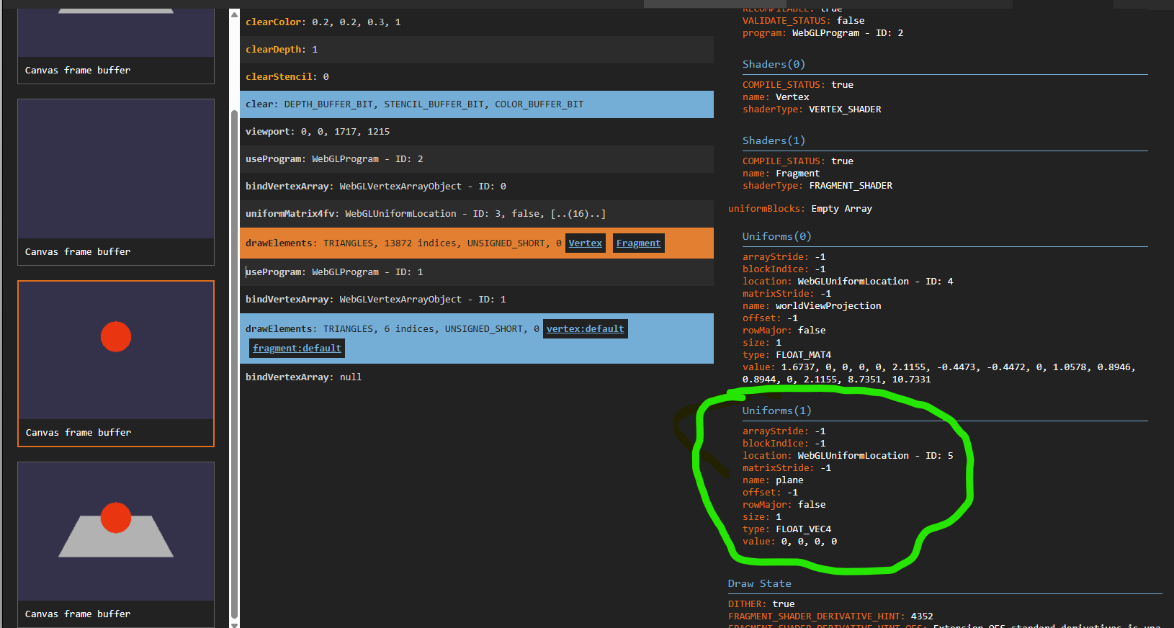Select the drawElements 6 indices command row
This screenshot has height=628, width=1174.
[477, 338]
